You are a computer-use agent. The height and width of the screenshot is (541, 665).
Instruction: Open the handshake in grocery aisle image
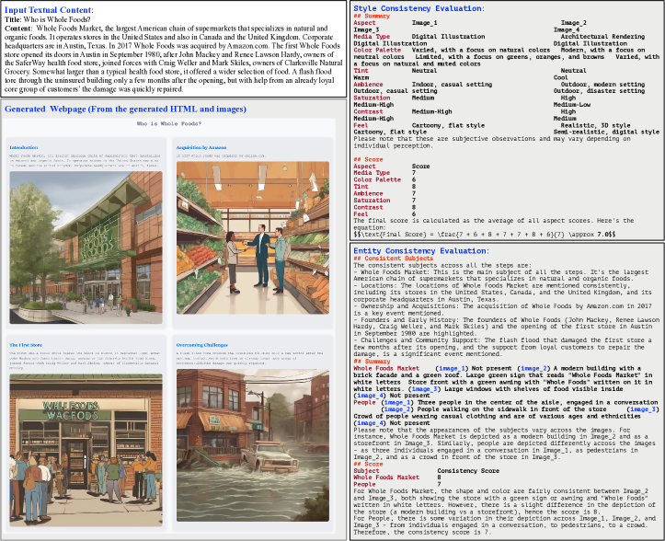click(x=253, y=238)
